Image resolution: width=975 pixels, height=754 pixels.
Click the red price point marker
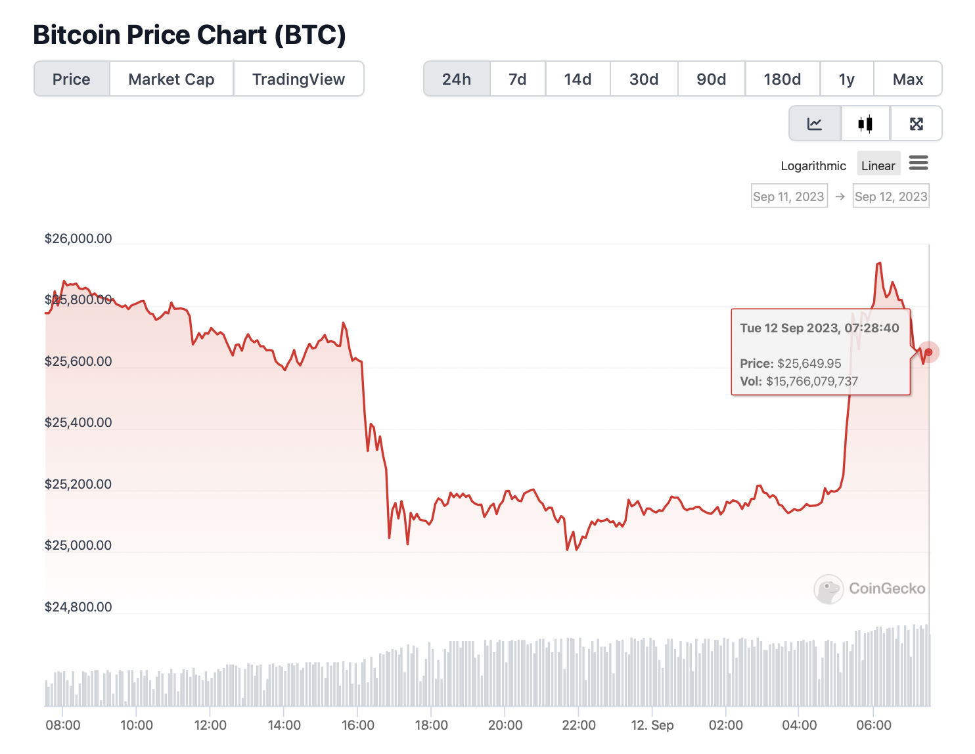928,352
